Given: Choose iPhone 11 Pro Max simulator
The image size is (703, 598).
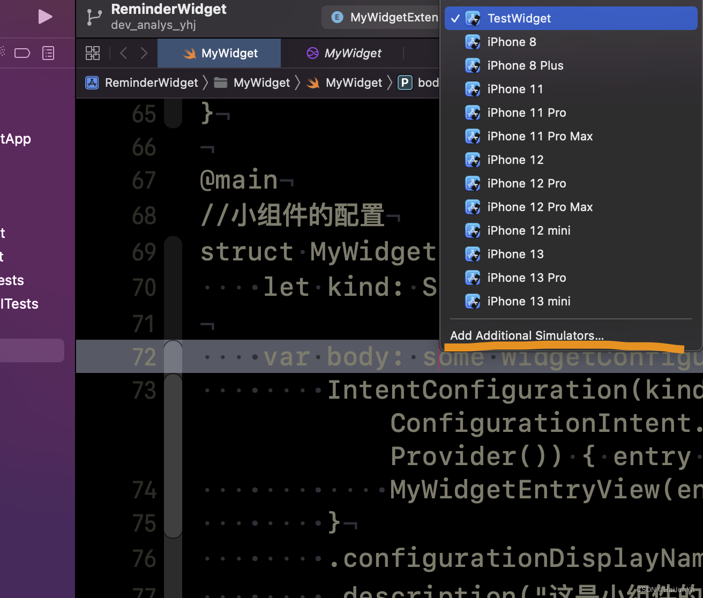Looking at the screenshot, I should [571, 136].
